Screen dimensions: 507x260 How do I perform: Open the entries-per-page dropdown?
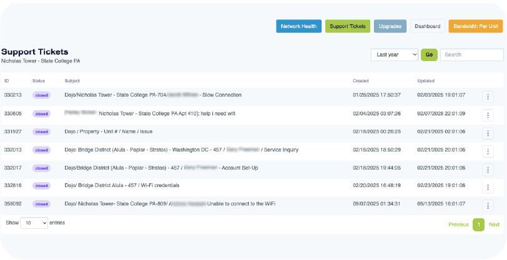pos(34,223)
